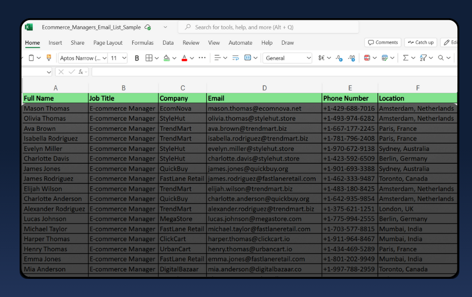This screenshot has width=472, height=297.
Task: Apply green Fill Color bucket
Action: pos(167,58)
